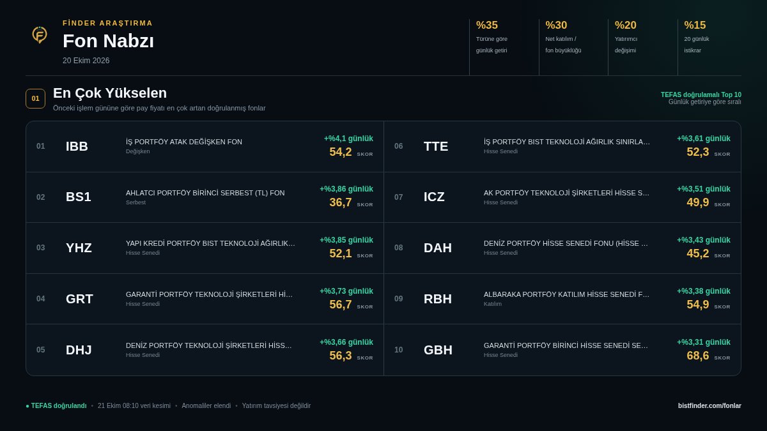
Task: Click the %35 daily return weight
Action: (487, 26)
